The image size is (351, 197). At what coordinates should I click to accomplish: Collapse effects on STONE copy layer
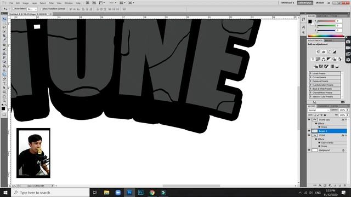tap(346, 120)
